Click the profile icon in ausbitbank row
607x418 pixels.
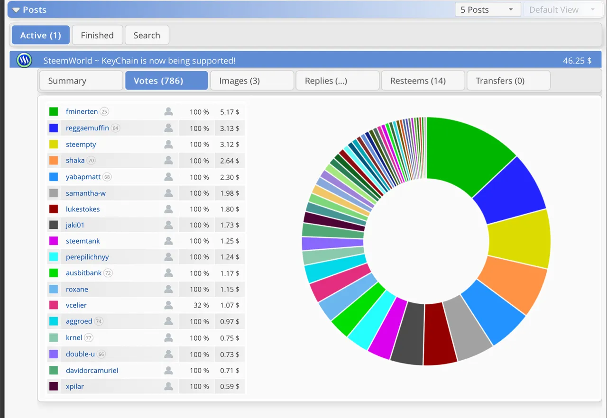(x=168, y=273)
